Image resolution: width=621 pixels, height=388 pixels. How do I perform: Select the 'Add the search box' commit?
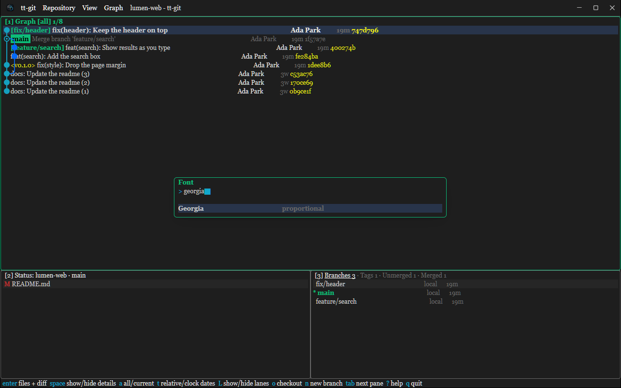coord(310,56)
